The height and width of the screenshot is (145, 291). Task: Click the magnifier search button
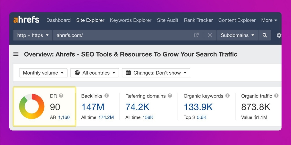coord(265,35)
